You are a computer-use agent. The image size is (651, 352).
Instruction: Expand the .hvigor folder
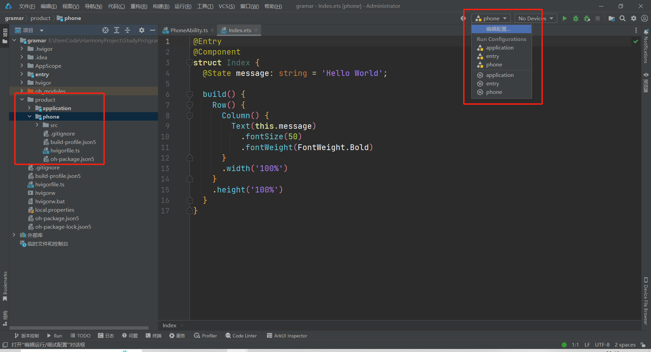pos(22,49)
